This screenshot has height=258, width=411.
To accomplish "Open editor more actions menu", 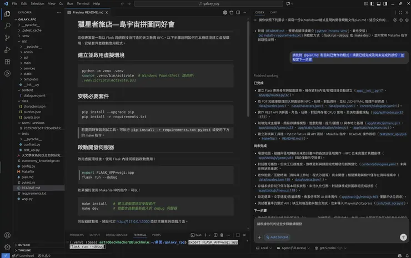I will point(244,12).
